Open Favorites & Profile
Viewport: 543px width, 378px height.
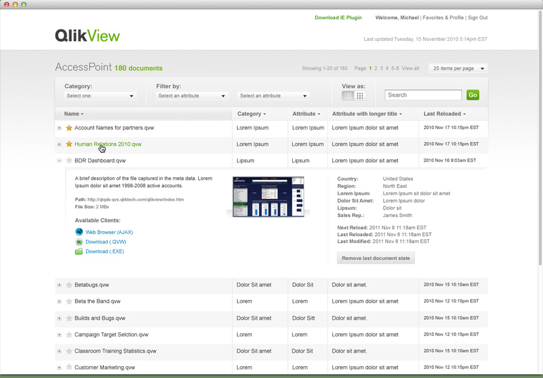[x=444, y=17]
